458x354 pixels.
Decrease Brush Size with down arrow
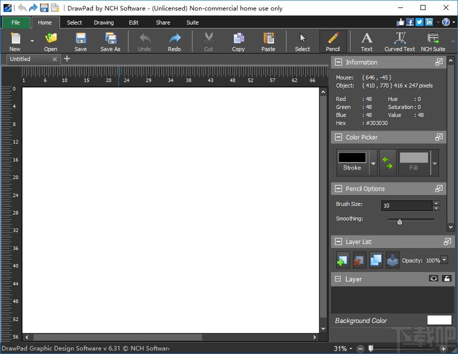[x=436, y=208]
